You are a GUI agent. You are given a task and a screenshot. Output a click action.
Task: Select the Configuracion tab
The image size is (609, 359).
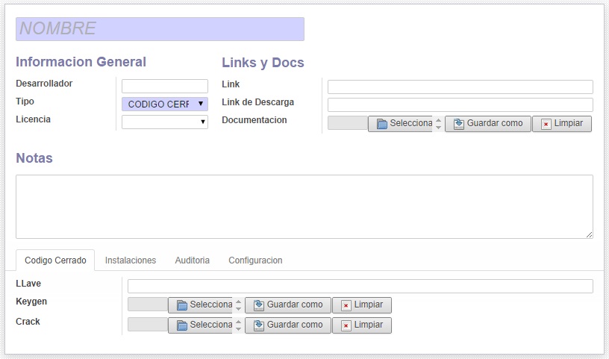tap(255, 260)
